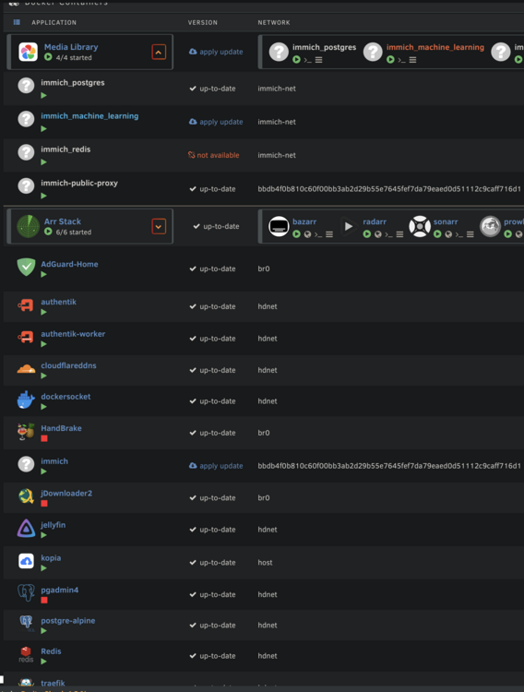Open the HandBrake container name link
The height and width of the screenshot is (692, 524).
[x=62, y=428]
